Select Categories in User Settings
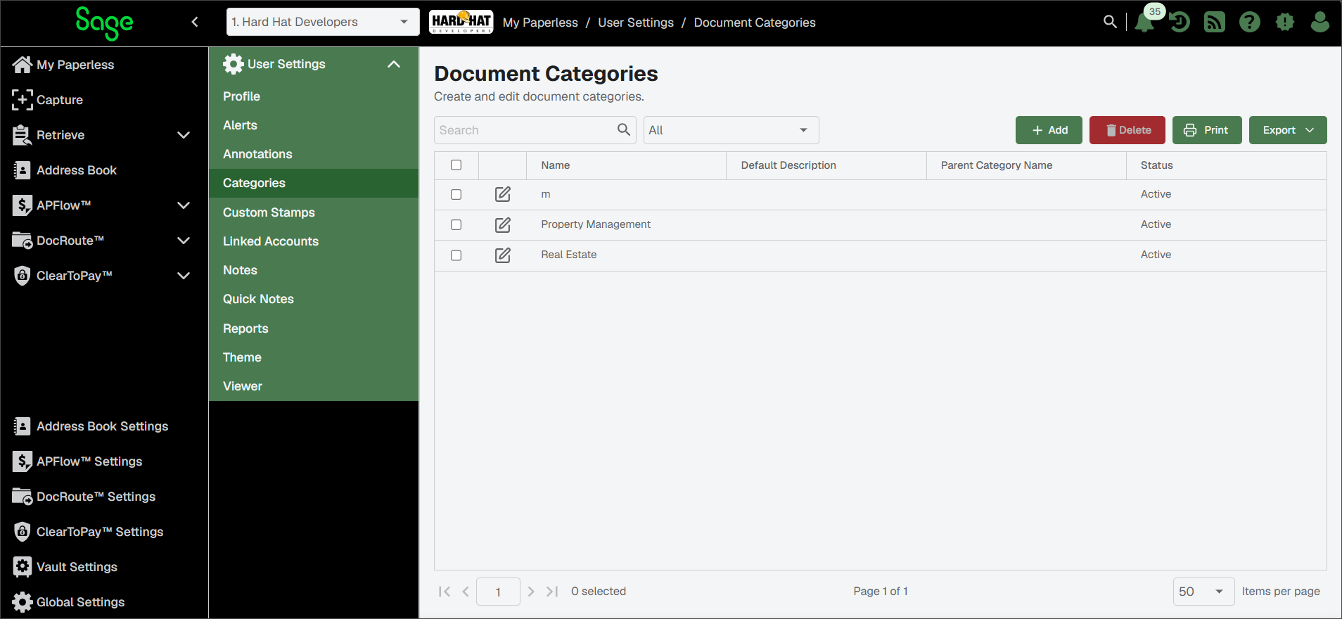The image size is (1342, 619). coord(314,183)
